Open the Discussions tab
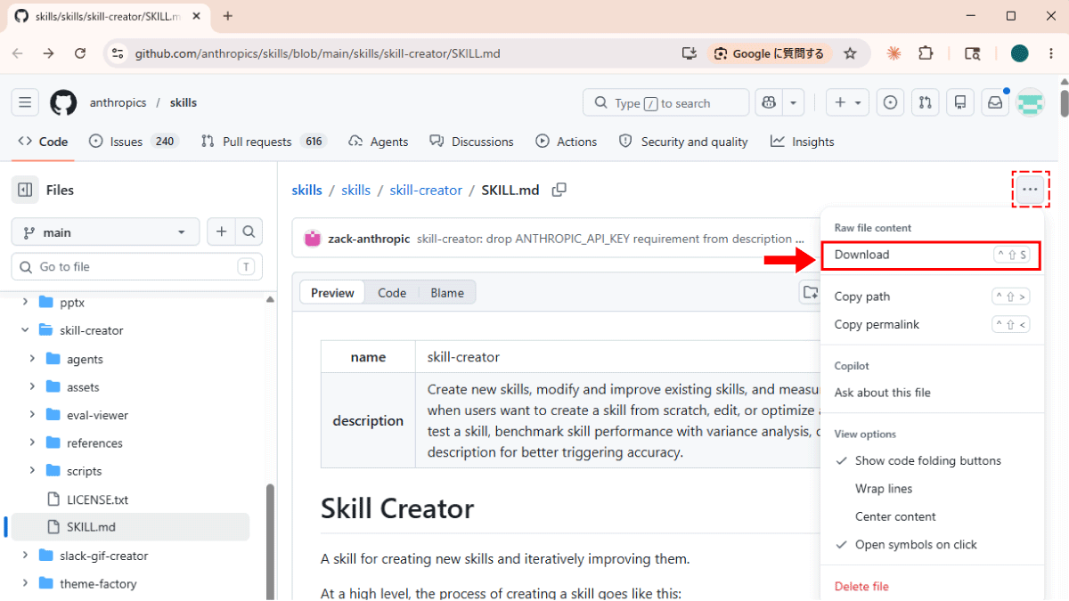This screenshot has width=1069, height=601. coord(471,142)
